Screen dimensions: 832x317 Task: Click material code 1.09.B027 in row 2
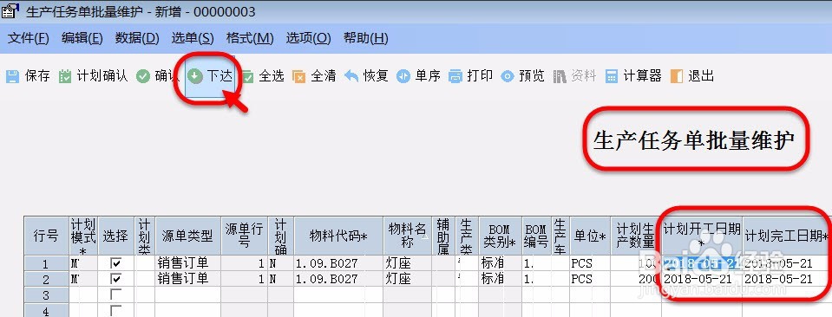point(338,279)
